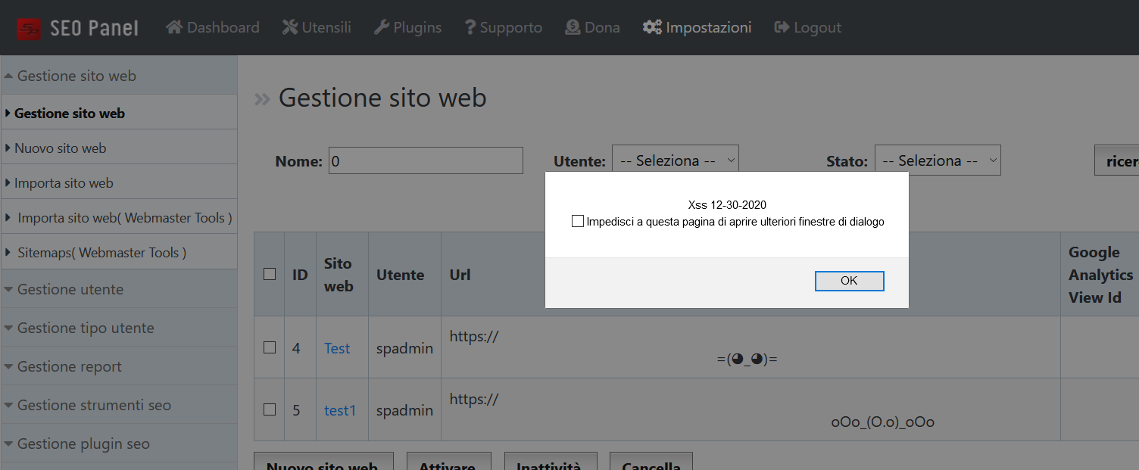Screen dimensions: 1139x470
Task: Toggle the select-all checkbox in table header
Action: coord(270,274)
